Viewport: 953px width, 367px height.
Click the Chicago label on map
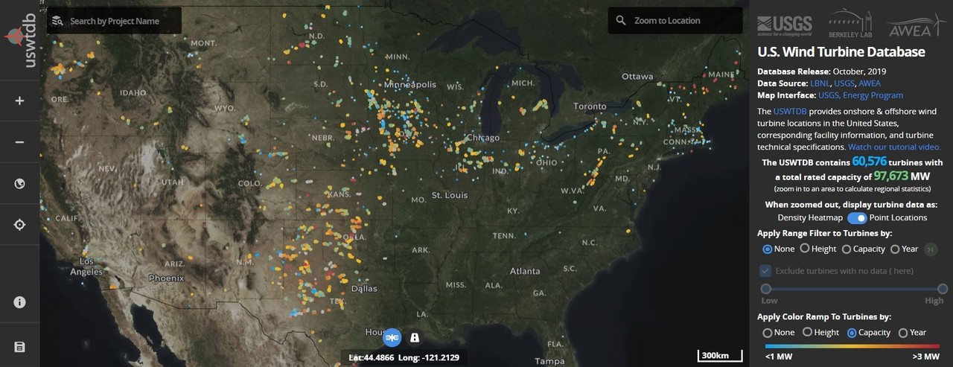[x=482, y=138]
